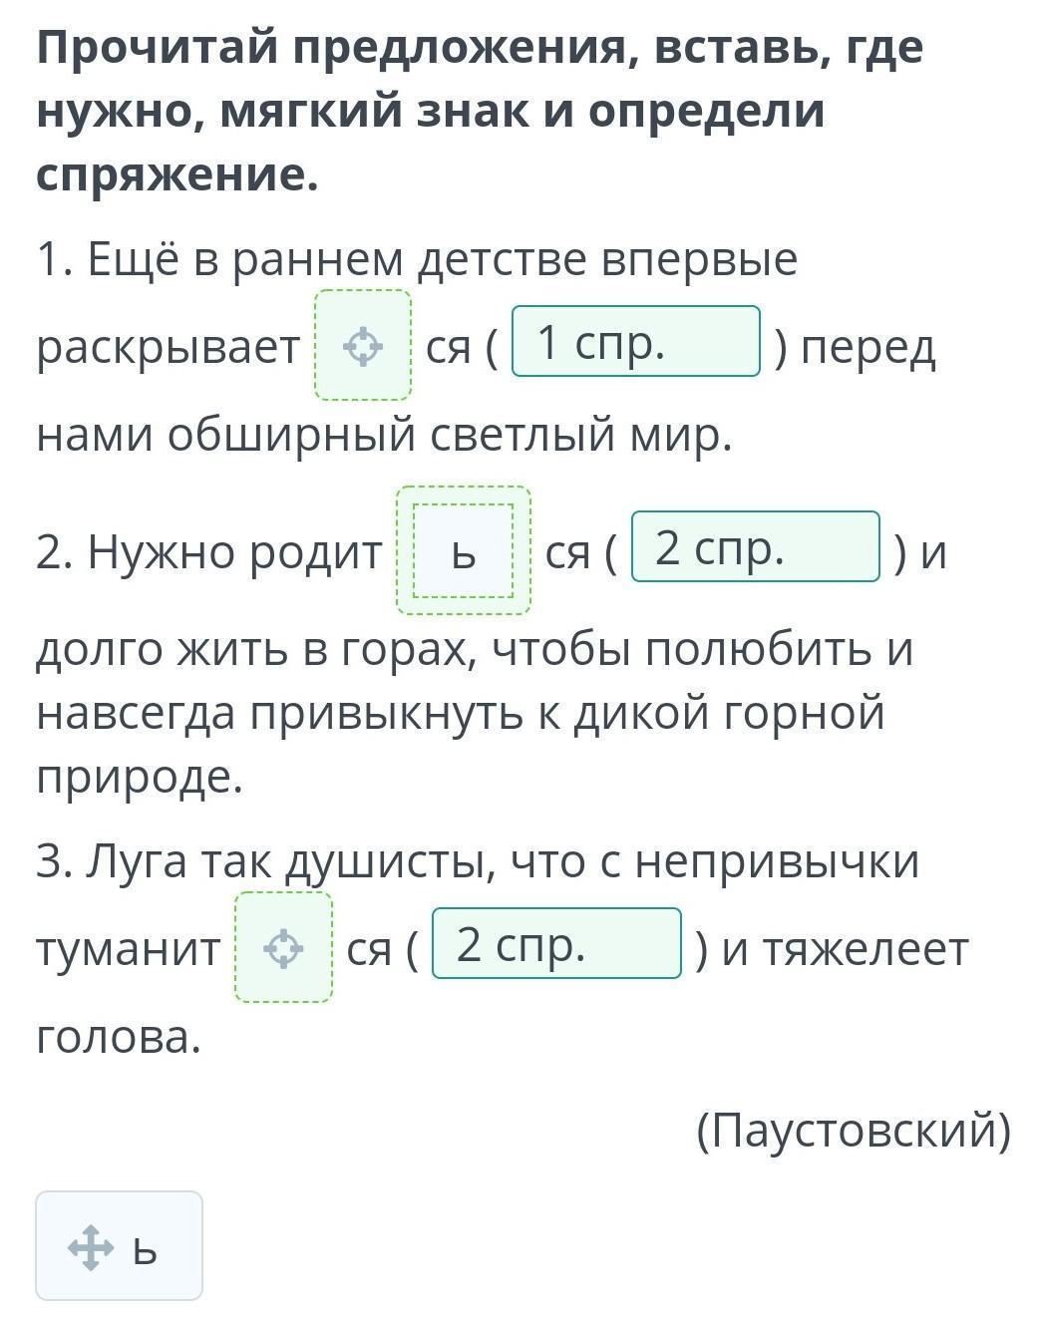Screen dimensions: 1041x1321
Task: Open the "1 спр." dropdown in sentence one
Action: click(635, 342)
